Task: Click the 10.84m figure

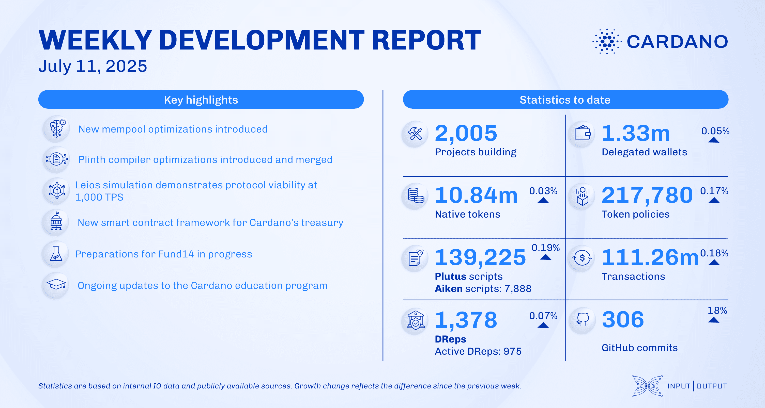Action: point(476,195)
